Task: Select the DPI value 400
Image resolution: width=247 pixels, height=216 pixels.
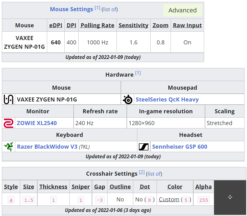Action: 71,42
